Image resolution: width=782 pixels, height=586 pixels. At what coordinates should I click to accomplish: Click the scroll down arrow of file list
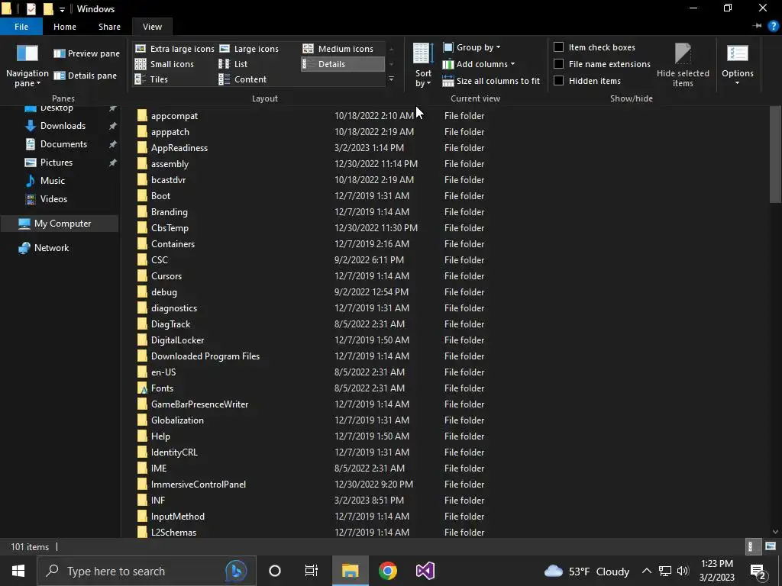tap(775, 532)
